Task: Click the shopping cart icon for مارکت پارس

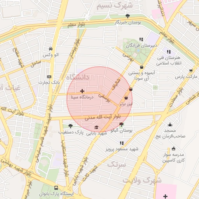Action: point(191,71)
